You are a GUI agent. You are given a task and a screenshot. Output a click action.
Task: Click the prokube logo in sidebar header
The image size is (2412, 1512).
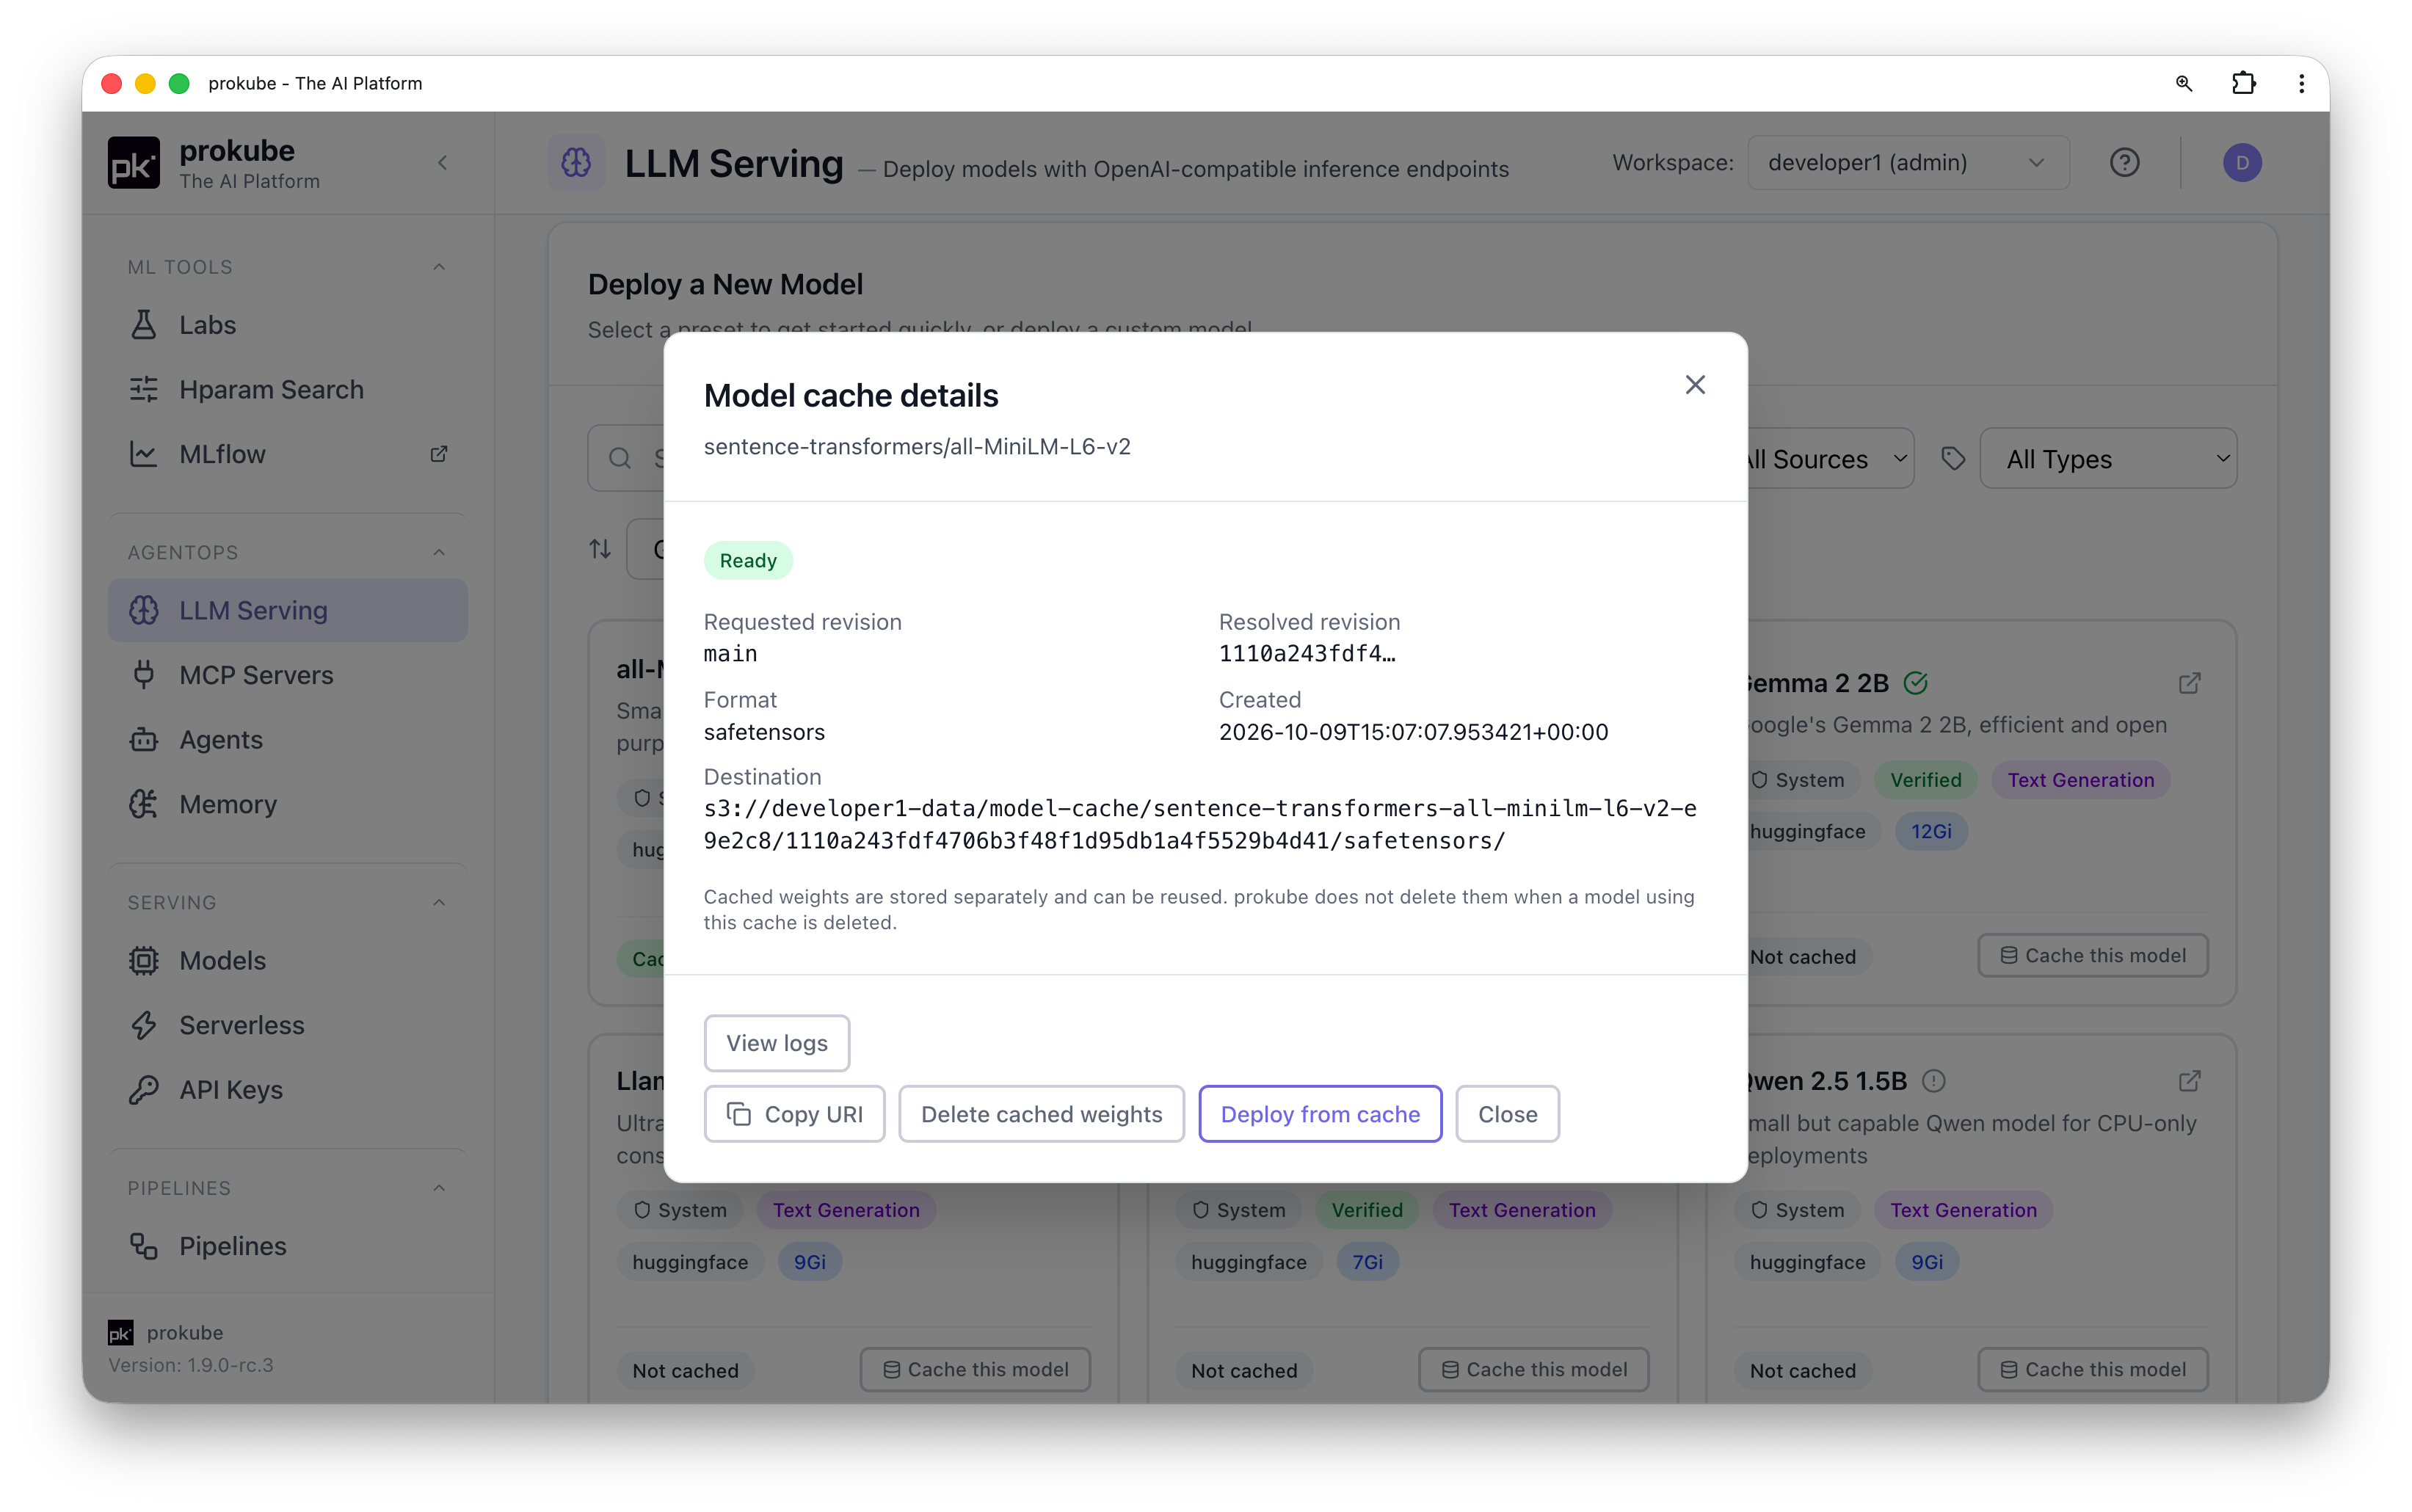click(133, 163)
